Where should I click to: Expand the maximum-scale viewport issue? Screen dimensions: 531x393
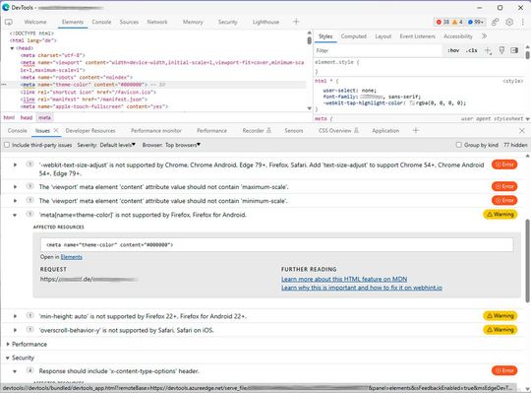point(15,187)
